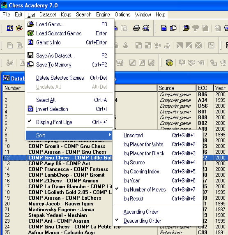228x235 pixels.
Task: Sort by Player for Black
Action: pyautogui.click(x=157, y=154)
